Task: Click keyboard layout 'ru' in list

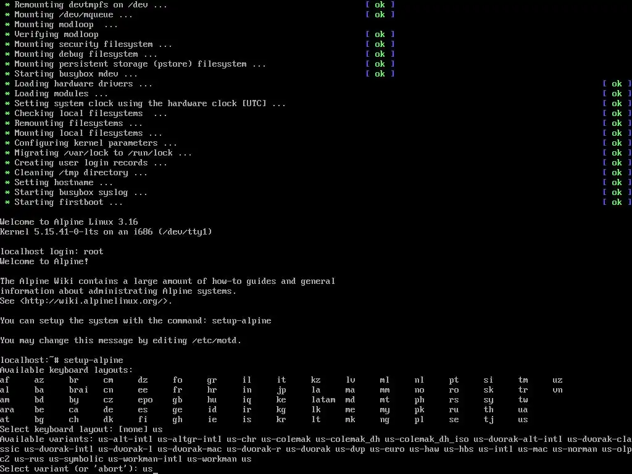Action: click(454, 410)
